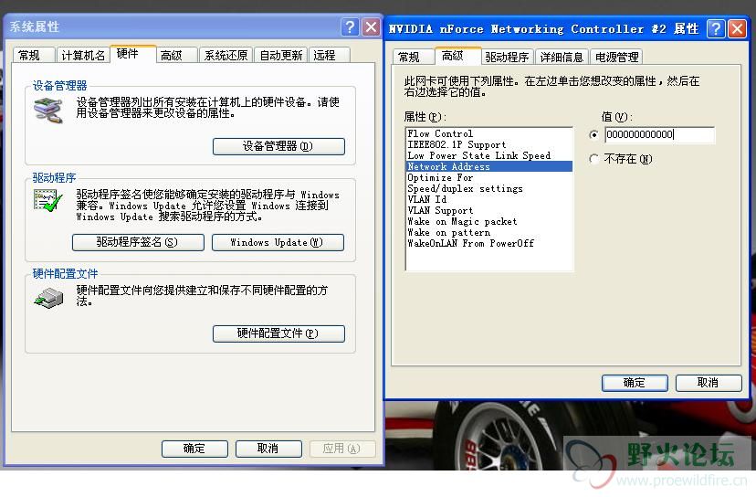Screen dimensions: 756x497
Task: Click 取消 in NVIDIA properties
Action: pos(709,383)
